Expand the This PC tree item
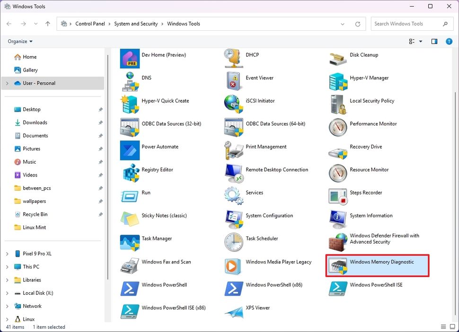This screenshot has height=332, width=459. coord(8,266)
